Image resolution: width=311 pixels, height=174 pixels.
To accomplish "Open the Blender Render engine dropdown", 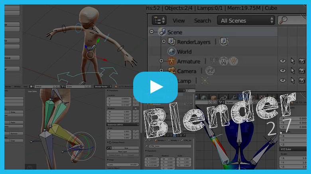I will [103, 87].
